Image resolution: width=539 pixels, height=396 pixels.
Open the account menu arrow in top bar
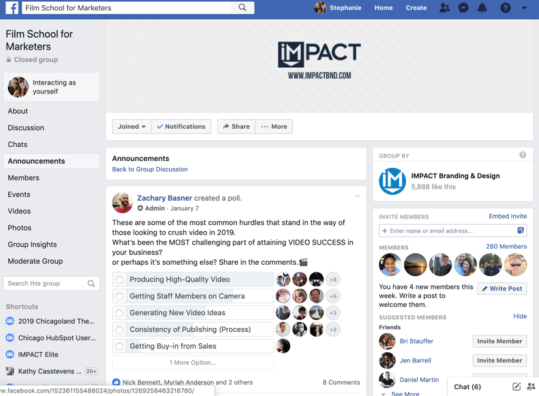524,8
